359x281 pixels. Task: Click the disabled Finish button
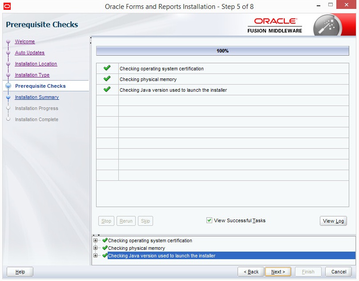(308, 272)
